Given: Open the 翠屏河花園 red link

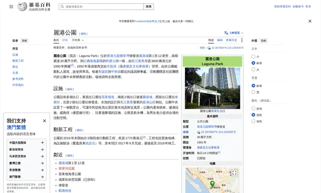Looking at the screenshot, I should tap(67, 168).
